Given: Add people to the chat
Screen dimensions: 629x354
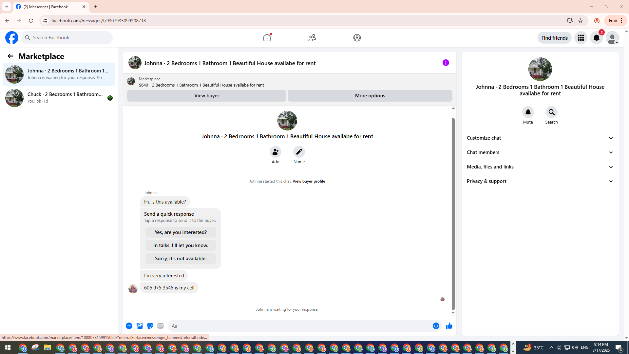Looking at the screenshot, I should pyautogui.click(x=276, y=152).
